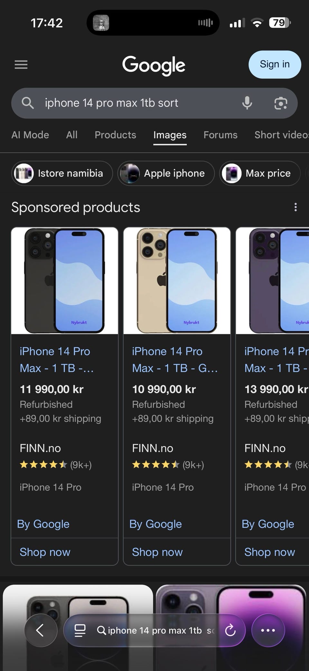
Task: Open the hamburger menu
Action: coord(21,65)
